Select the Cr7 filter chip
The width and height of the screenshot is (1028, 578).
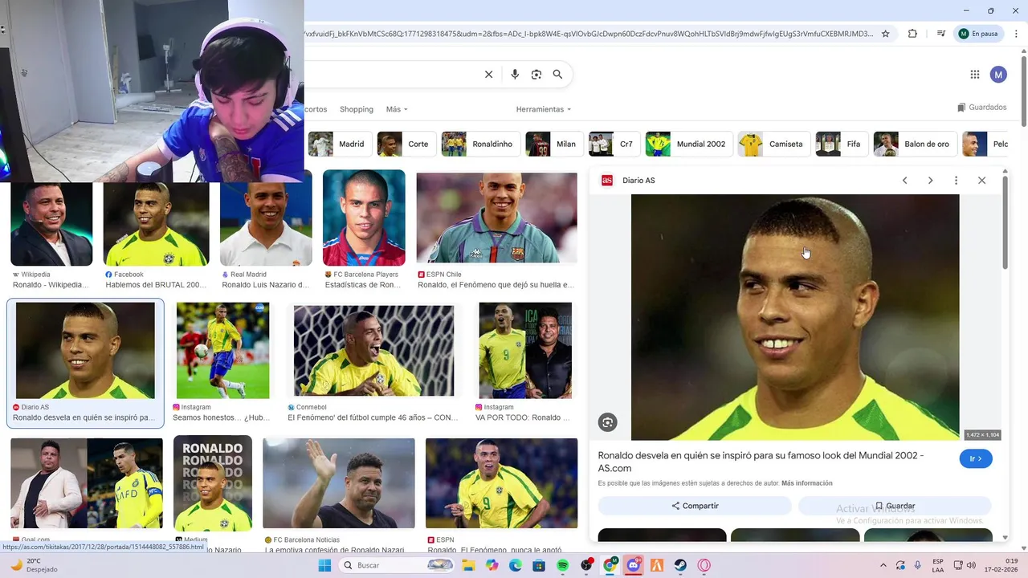[x=613, y=144]
